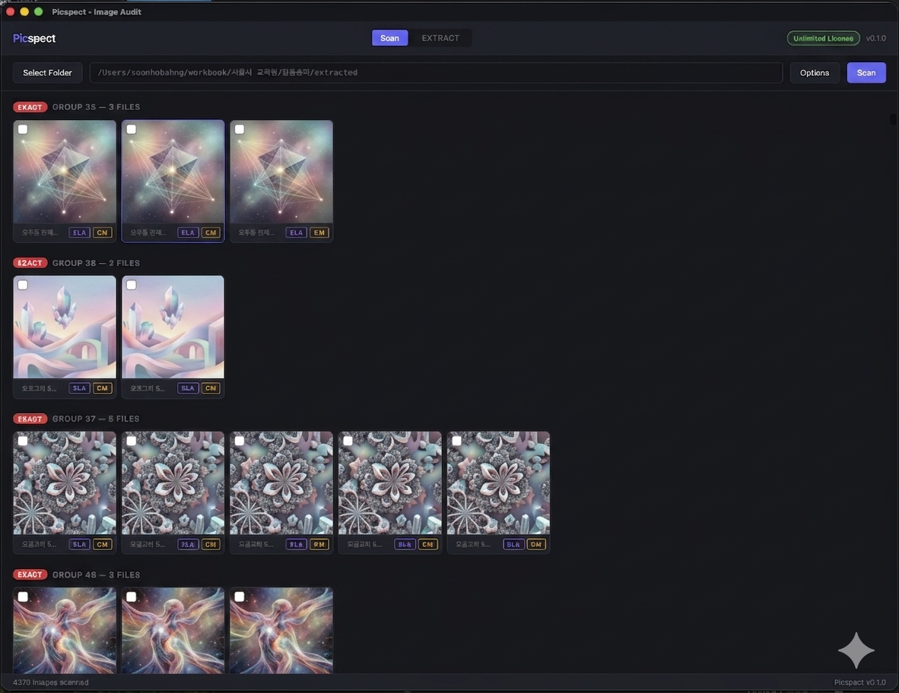This screenshot has width=899, height=693.
Task: Click the ELA badge on the first Group 35 image
Action: click(79, 233)
